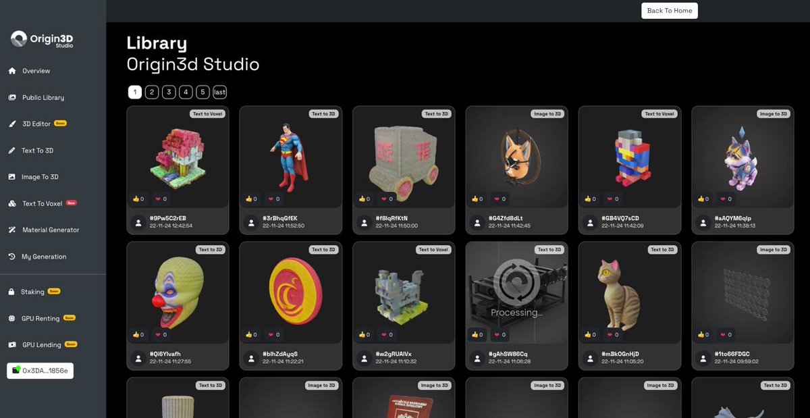Open the Overview page from sidebar
The height and width of the screenshot is (418, 810).
pyautogui.click(x=36, y=71)
